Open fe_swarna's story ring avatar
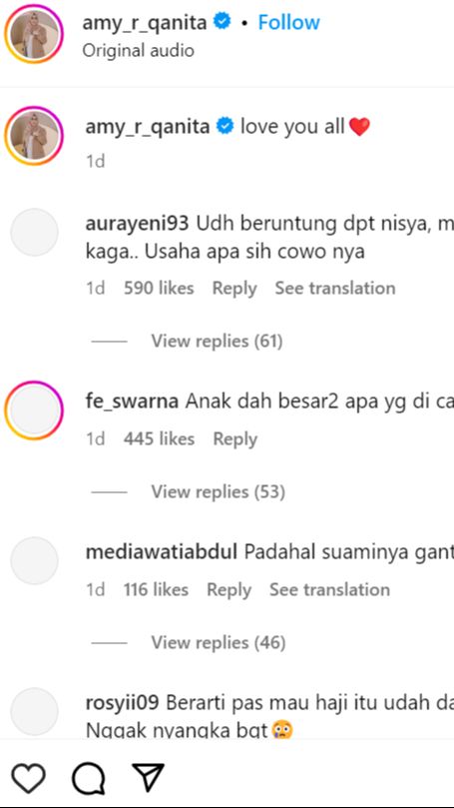Viewport: 454px width, 808px height. [x=34, y=410]
